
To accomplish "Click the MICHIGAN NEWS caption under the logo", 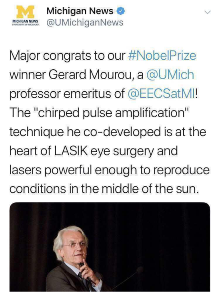I will point(26,21).
